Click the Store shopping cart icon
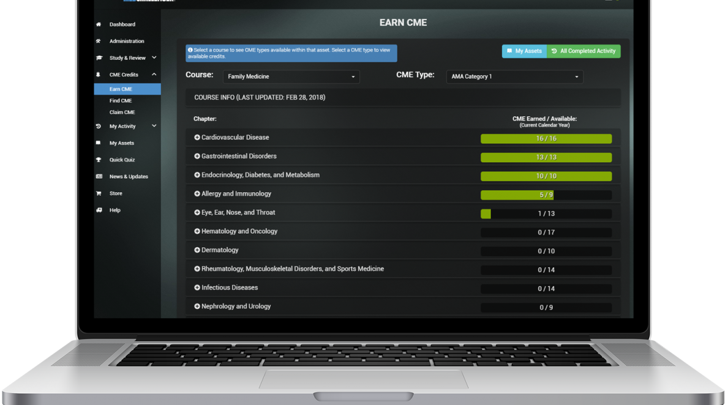Screen dimensions: 725x405 coord(99,193)
